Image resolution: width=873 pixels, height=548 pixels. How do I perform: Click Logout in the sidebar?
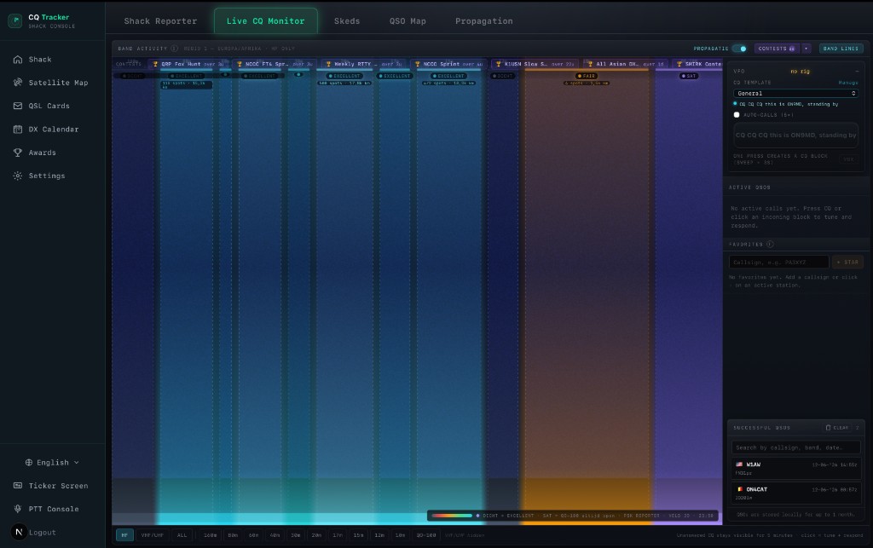(43, 533)
